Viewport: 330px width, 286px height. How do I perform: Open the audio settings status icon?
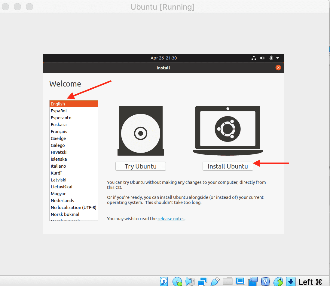coord(190,281)
